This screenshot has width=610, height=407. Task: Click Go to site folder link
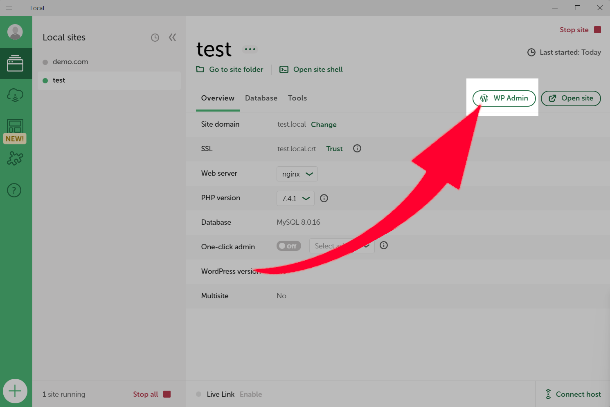coord(230,69)
